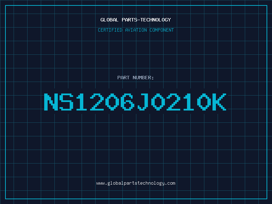Click the GLOBAL PARTS-TECHNOLOGY heading
Viewport: 272px width, 204px height.
pyautogui.click(x=136, y=20)
